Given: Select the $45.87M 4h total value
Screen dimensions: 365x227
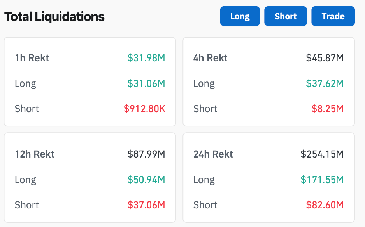Looking at the screenshot, I should [325, 58].
